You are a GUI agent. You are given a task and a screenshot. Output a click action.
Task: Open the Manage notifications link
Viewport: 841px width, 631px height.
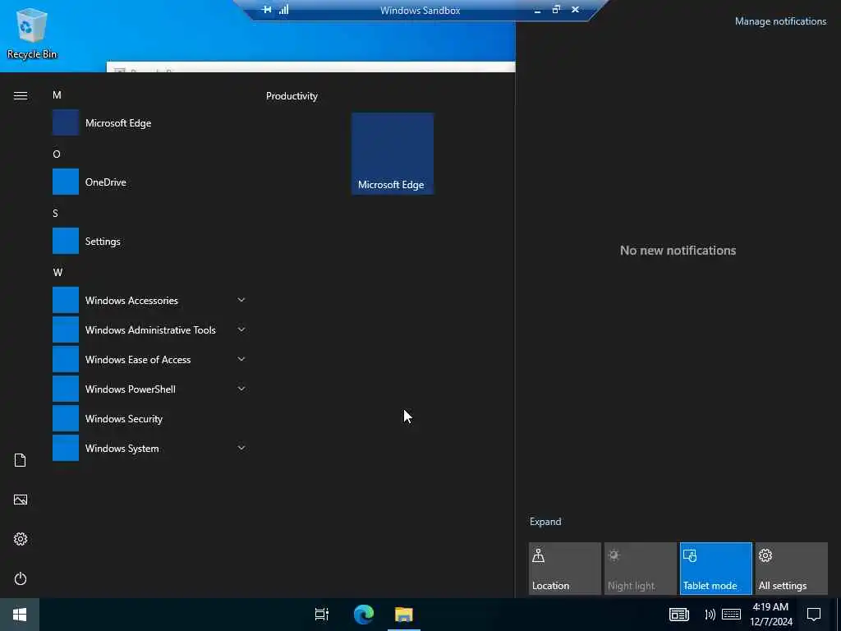click(780, 21)
